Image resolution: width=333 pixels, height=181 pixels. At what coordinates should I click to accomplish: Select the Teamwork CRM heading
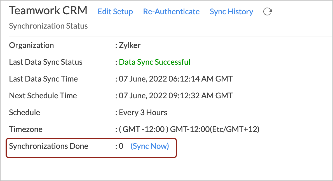(48, 10)
